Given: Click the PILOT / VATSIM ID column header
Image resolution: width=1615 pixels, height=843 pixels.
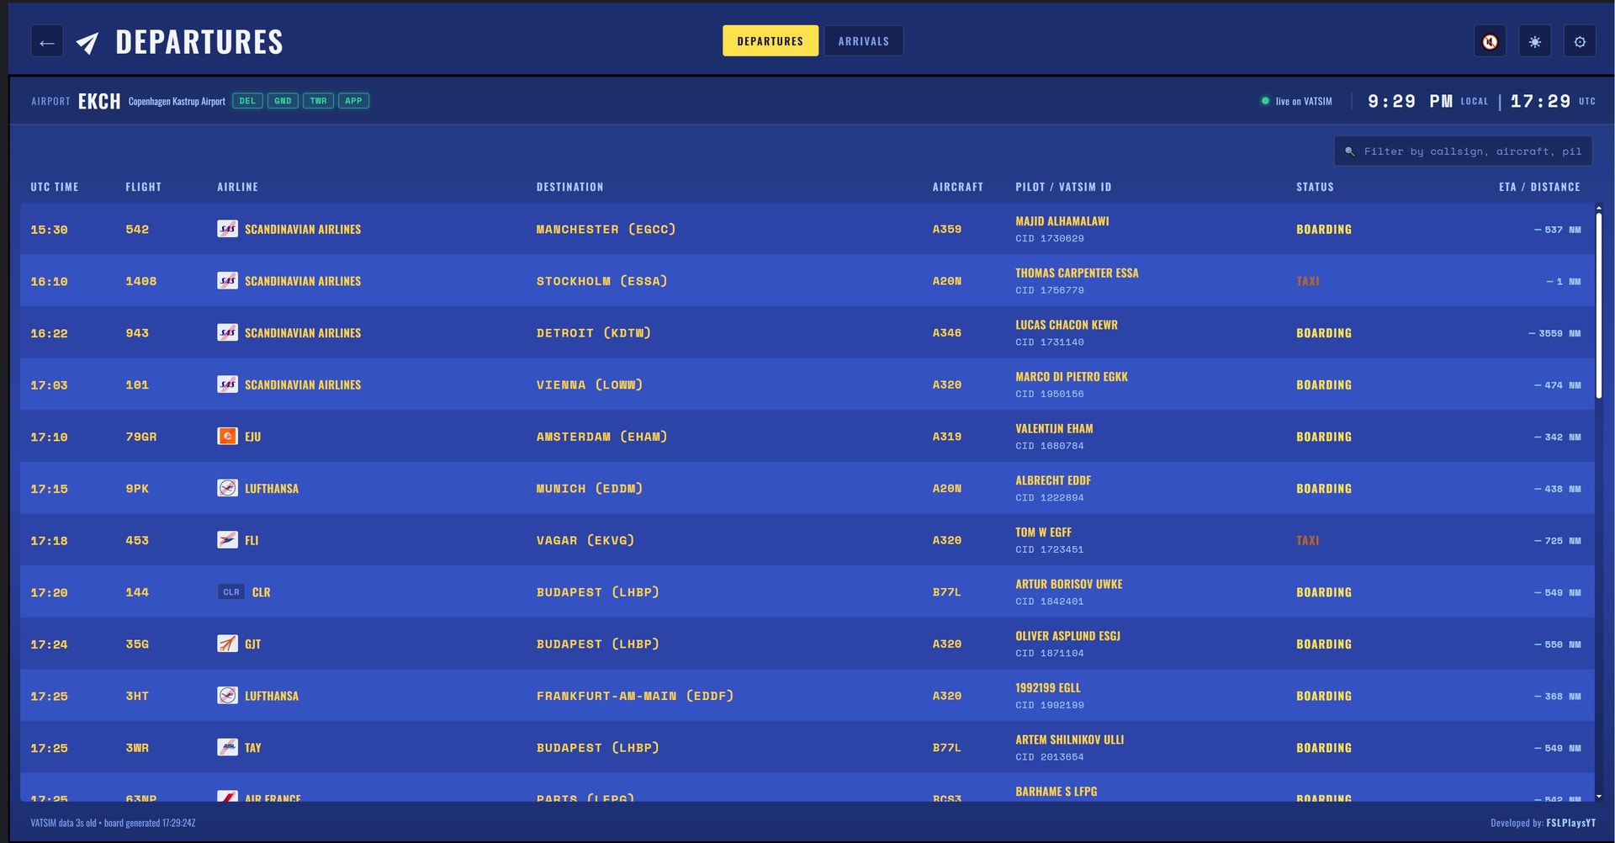Looking at the screenshot, I should tap(1063, 187).
